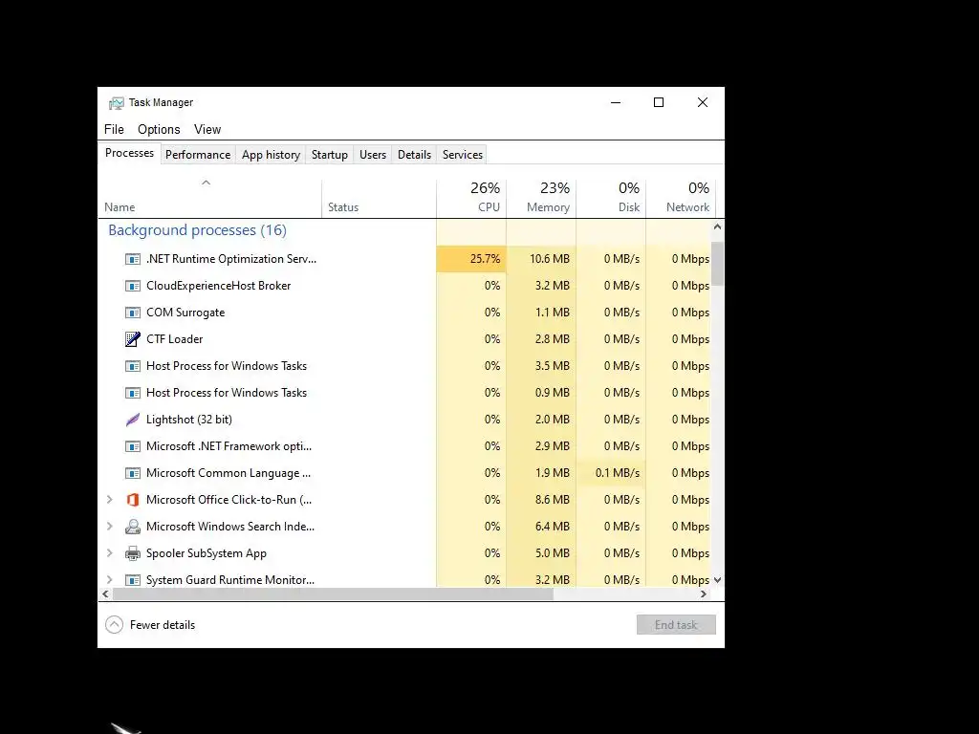Click the End task button
Image resolution: width=979 pixels, height=734 pixels.
point(676,625)
